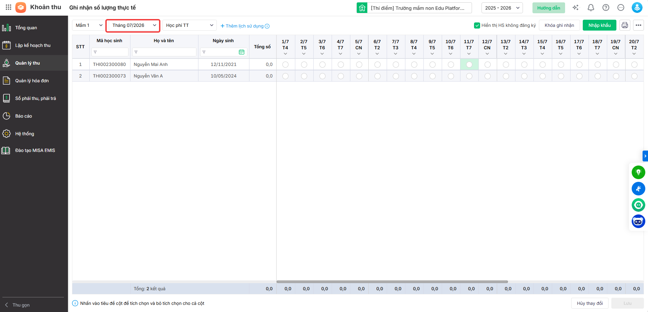Click Thêm lịch sử dụng link
648x312 pixels.
tap(242, 26)
